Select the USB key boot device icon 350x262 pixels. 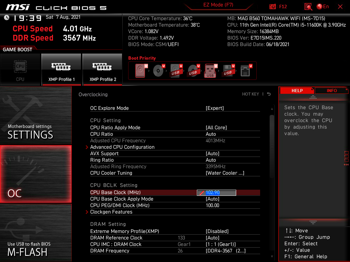211,71
